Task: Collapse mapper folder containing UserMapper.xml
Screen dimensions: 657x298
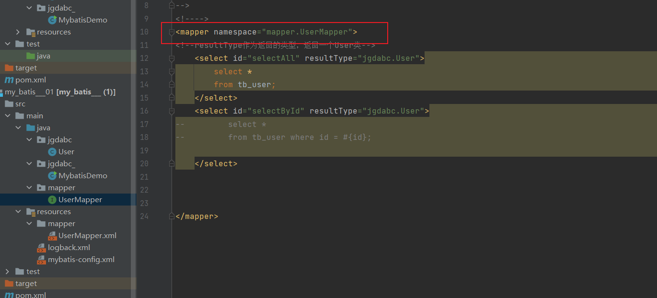Action: 29,224
